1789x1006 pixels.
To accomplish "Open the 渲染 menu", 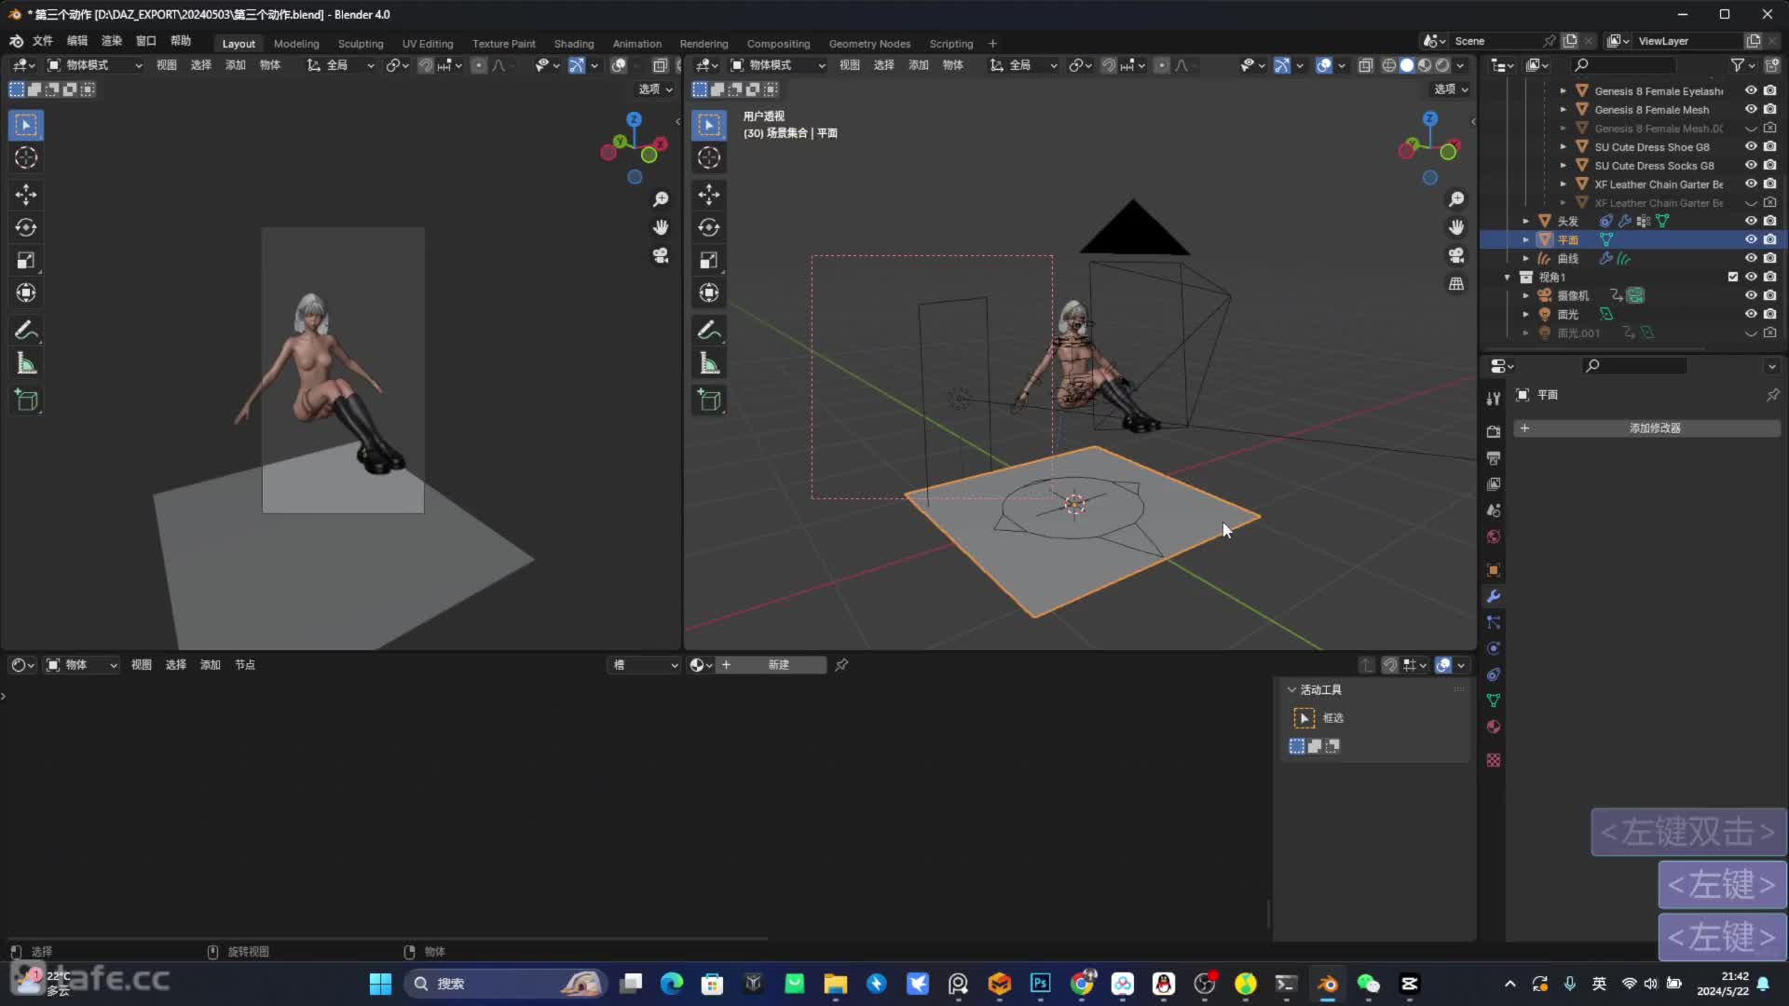I will [112, 41].
